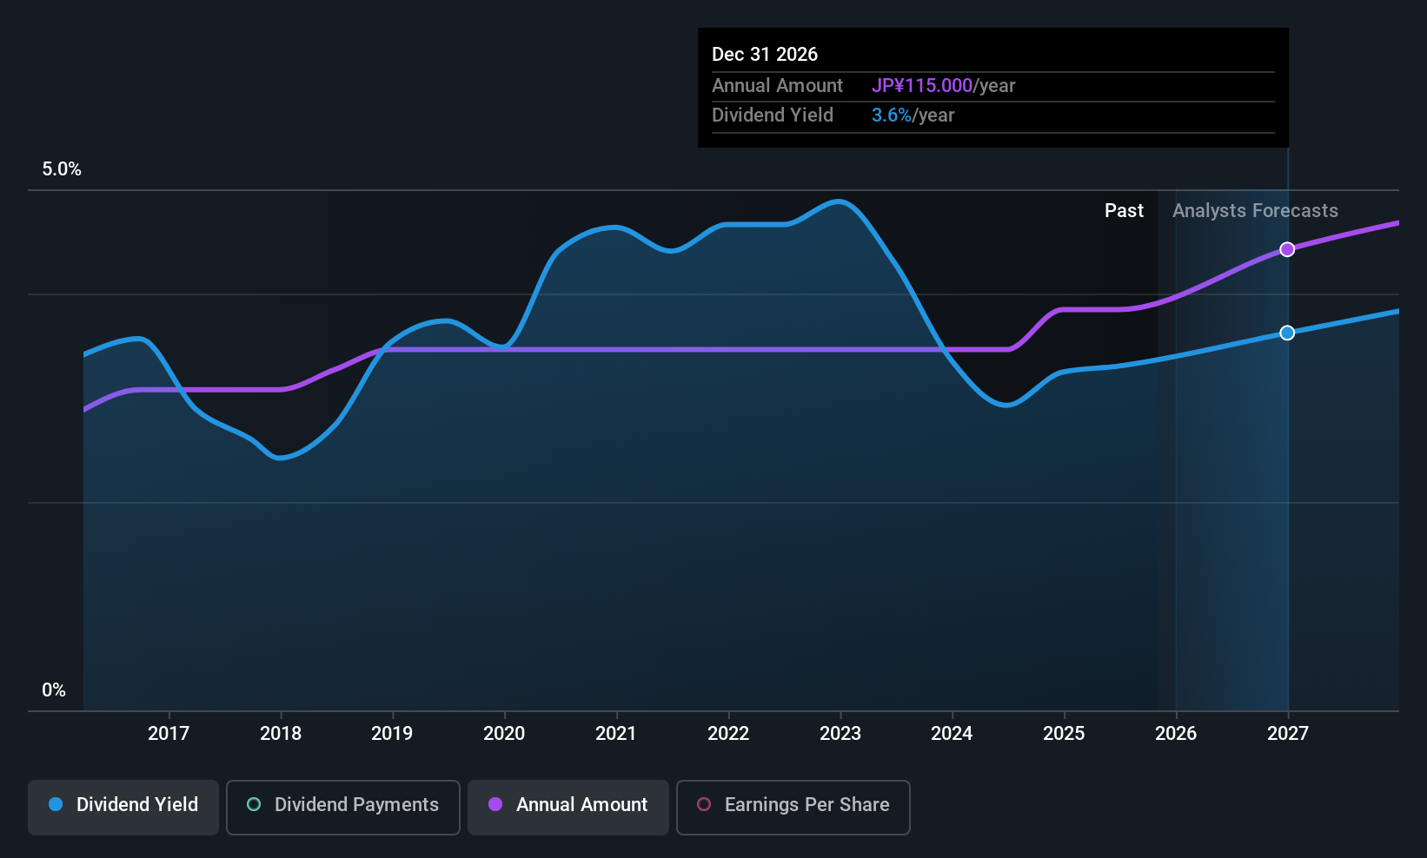This screenshot has width=1427, height=858.
Task: Click the pink Earnings Per Share circle
Action: pyautogui.click(x=704, y=804)
